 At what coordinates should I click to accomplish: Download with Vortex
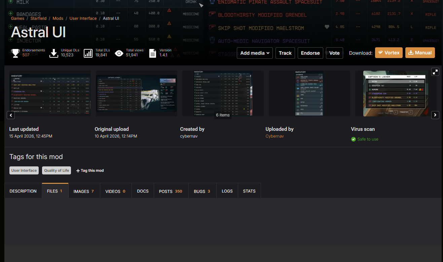(x=389, y=53)
